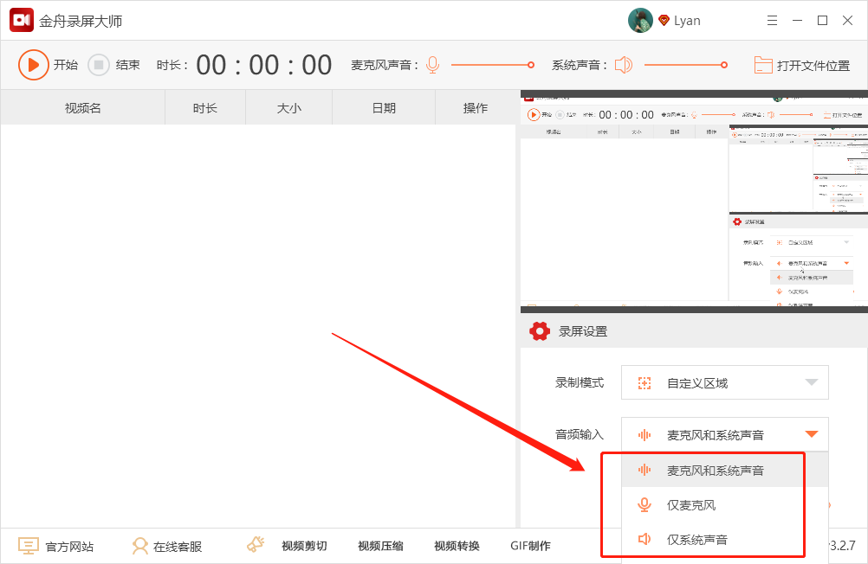This screenshot has width=868, height=564.
Task: Mute the system sound speaker icon
Action: point(624,65)
